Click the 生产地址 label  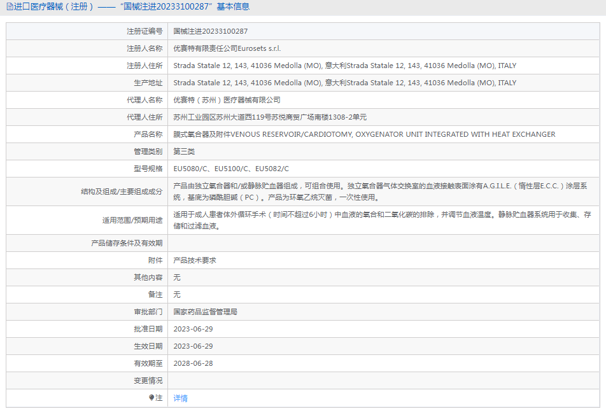pos(148,83)
